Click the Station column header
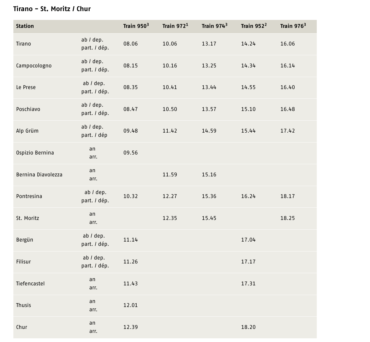Image resolution: width=370 pixels, height=342 pixels. [25, 26]
